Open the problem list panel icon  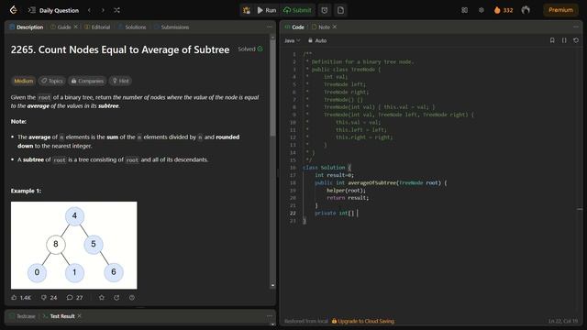[32, 10]
